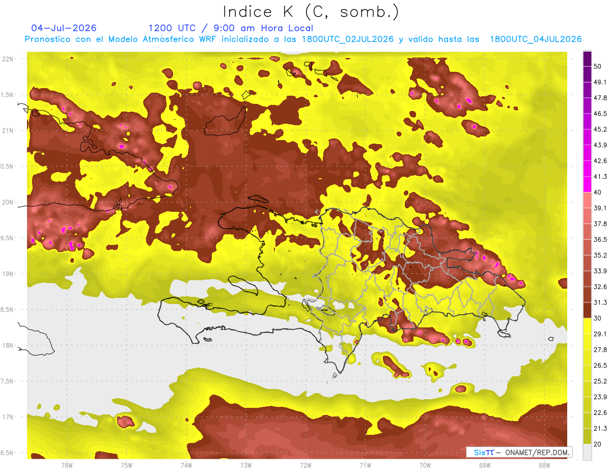Click the color scale label '41.3'
The image size is (611, 472).
pos(600,177)
